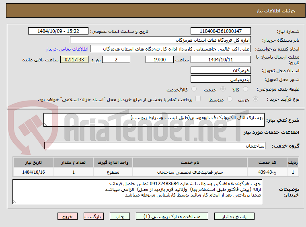Viewport: 306px width, 227px height.
Task: Select the کالا radio button
Action: click(245, 89)
